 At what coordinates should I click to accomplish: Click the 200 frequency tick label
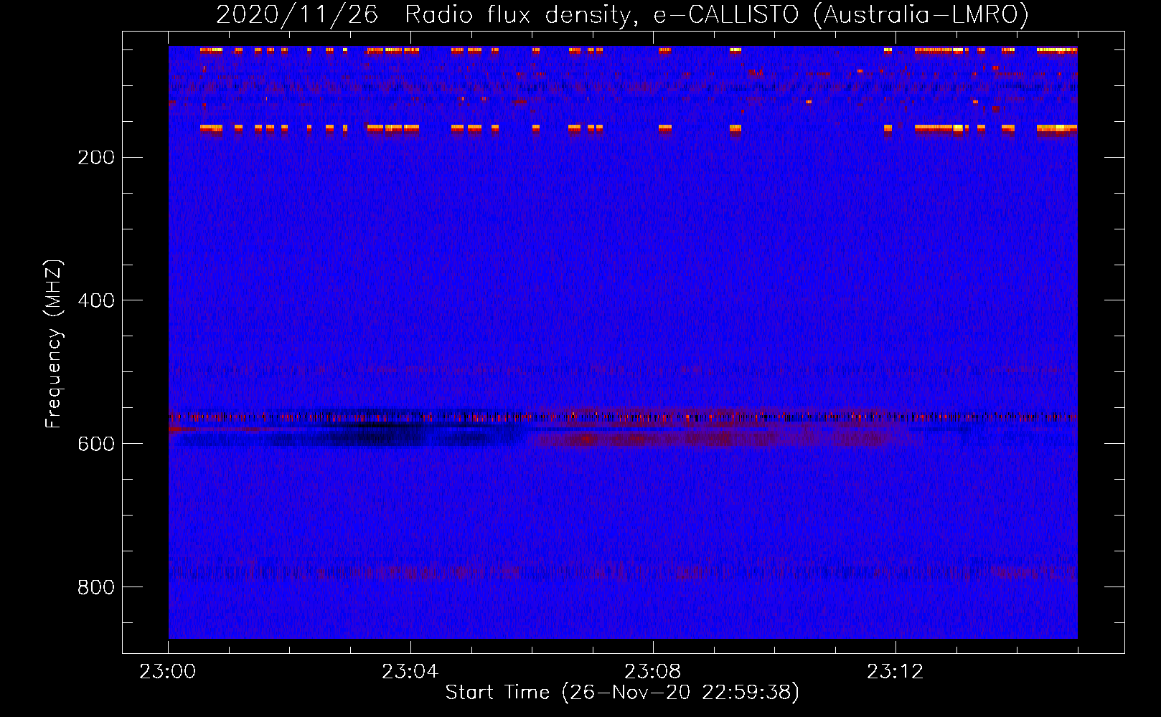click(x=95, y=157)
